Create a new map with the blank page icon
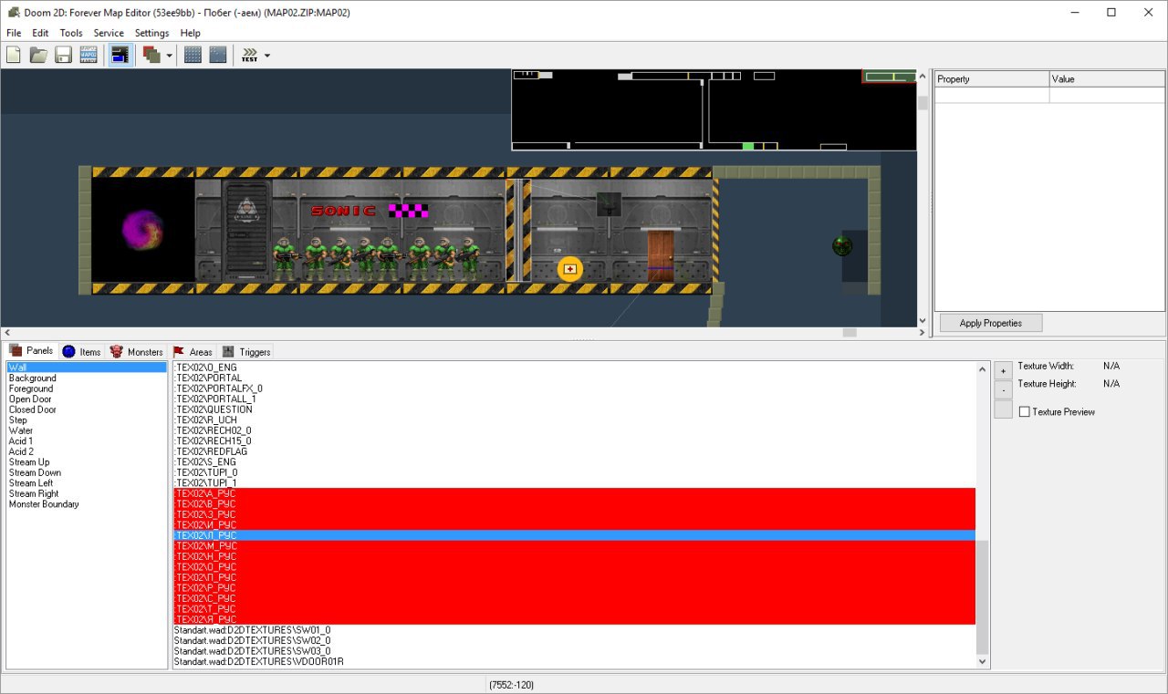Screen dimensions: 1168x694 [x=14, y=56]
